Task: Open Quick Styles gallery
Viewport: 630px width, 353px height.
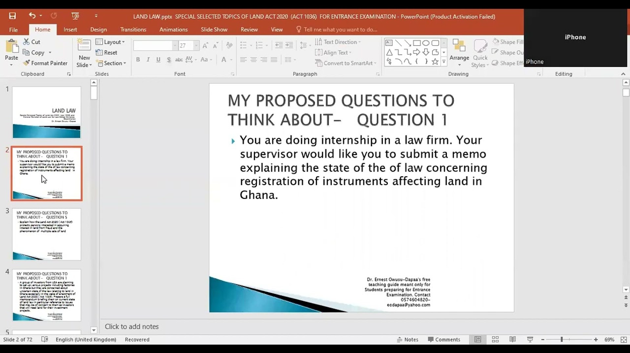Action: pos(480,53)
